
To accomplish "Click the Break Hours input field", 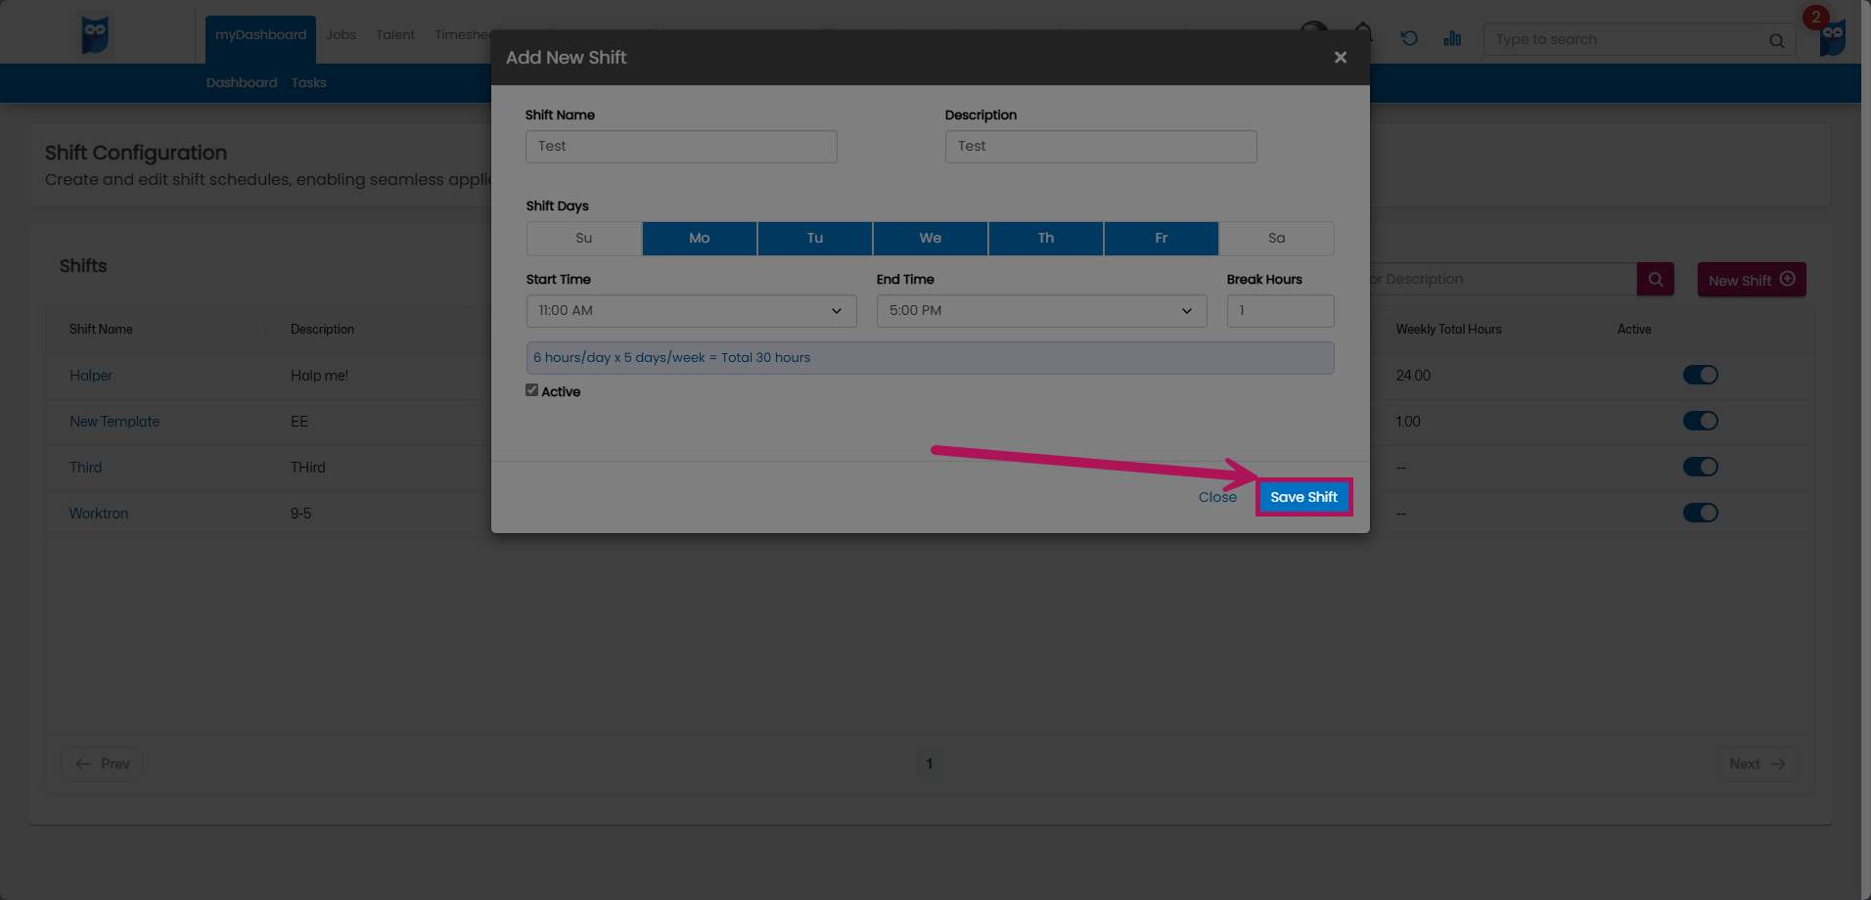I will point(1279,311).
